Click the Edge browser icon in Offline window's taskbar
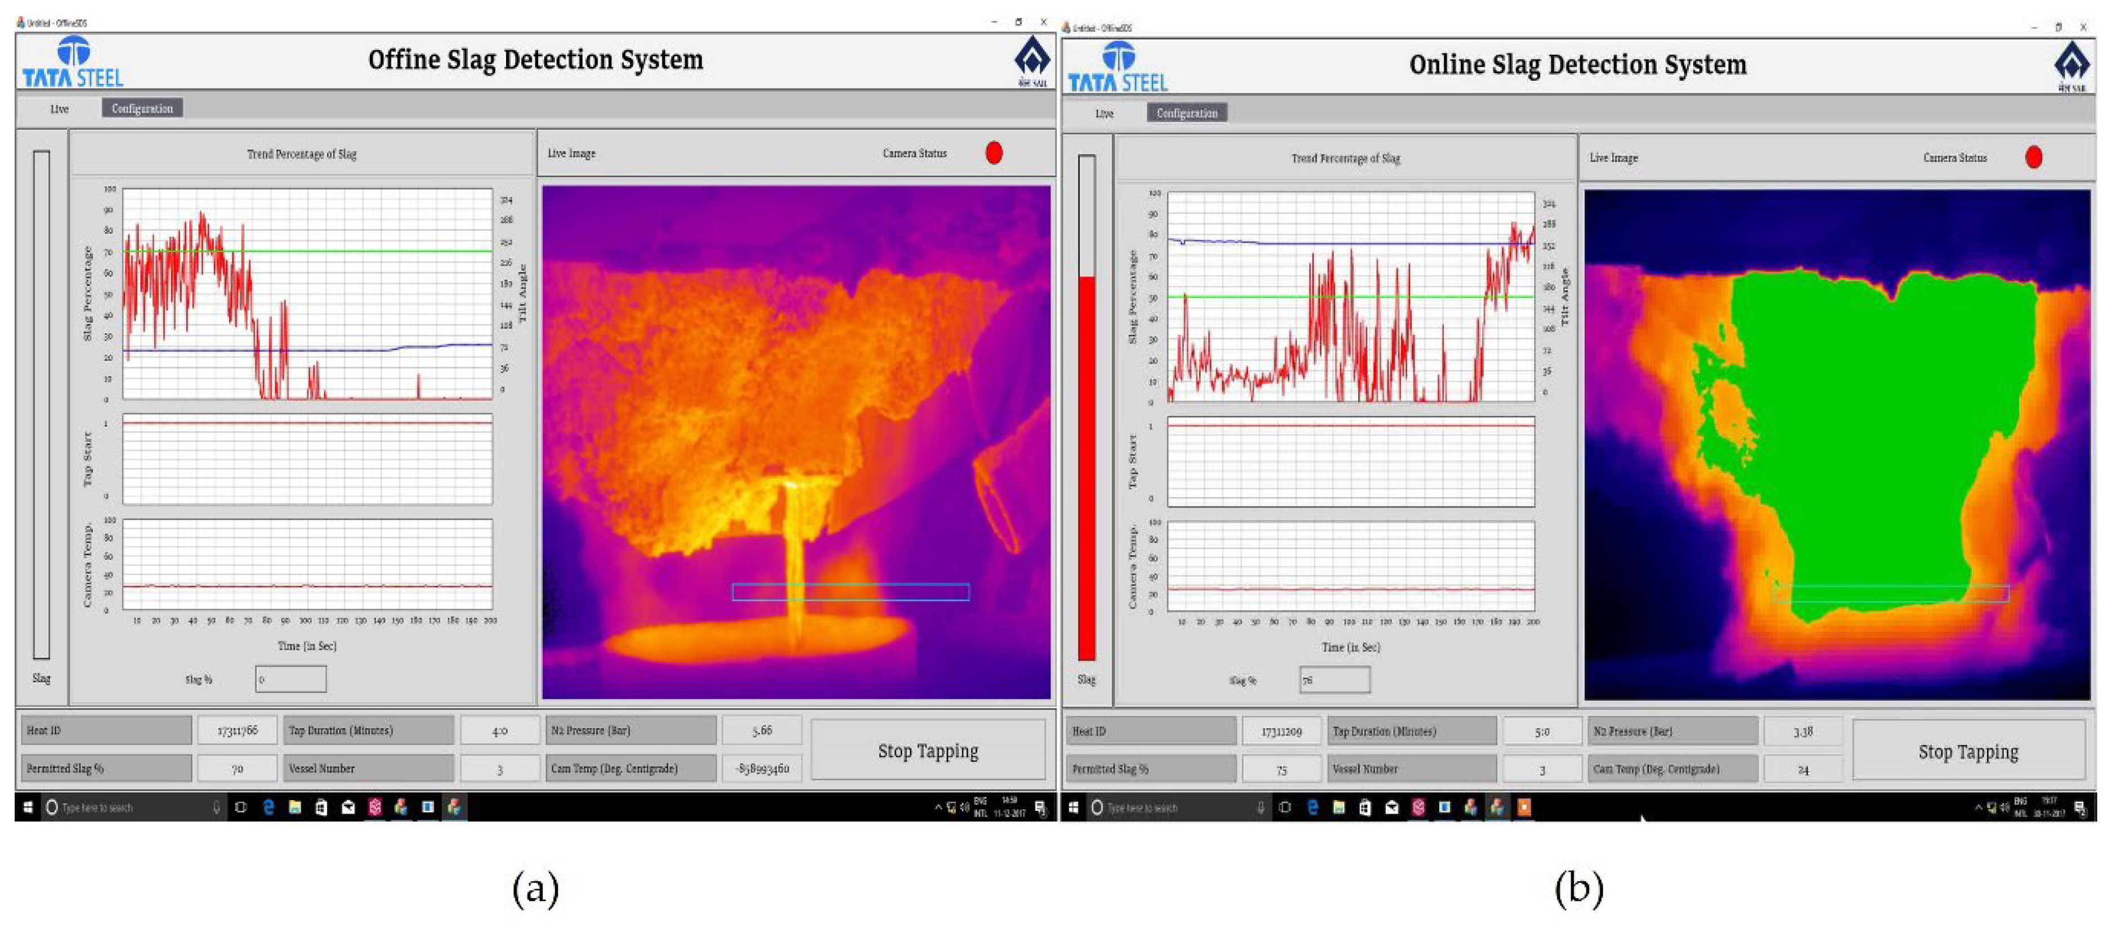Viewport: 2112px width, 929px height. coord(268,807)
